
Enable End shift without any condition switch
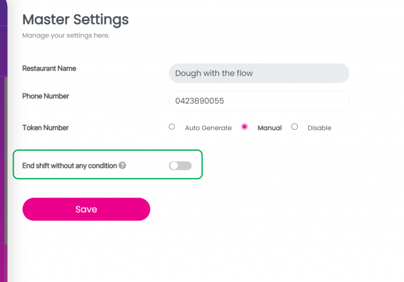[x=180, y=165]
